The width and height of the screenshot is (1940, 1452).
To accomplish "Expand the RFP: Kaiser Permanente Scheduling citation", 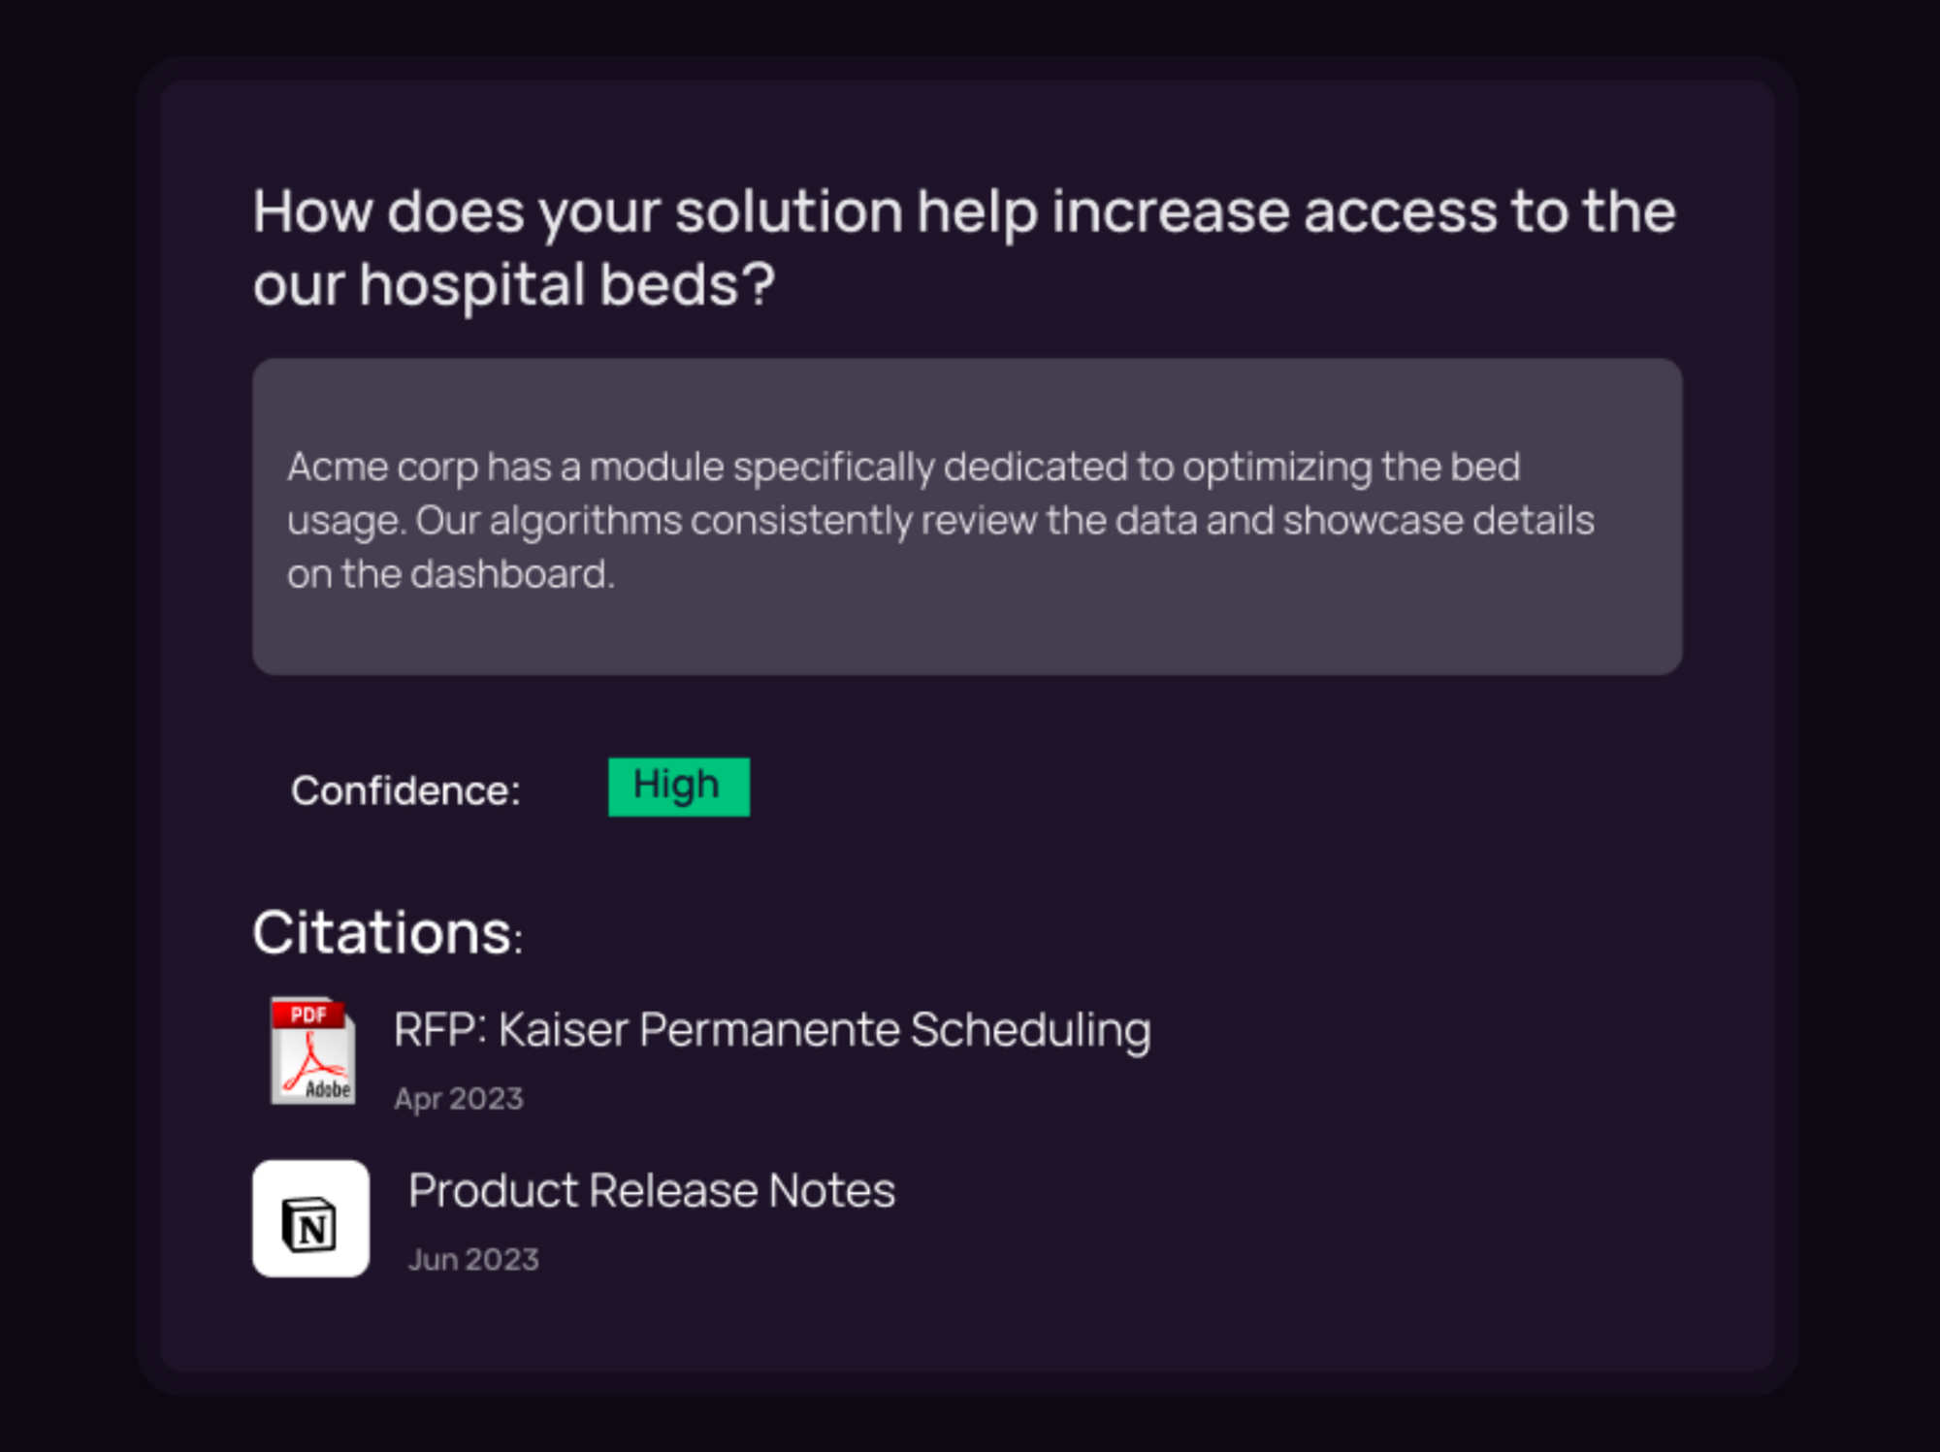I will (772, 1030).
